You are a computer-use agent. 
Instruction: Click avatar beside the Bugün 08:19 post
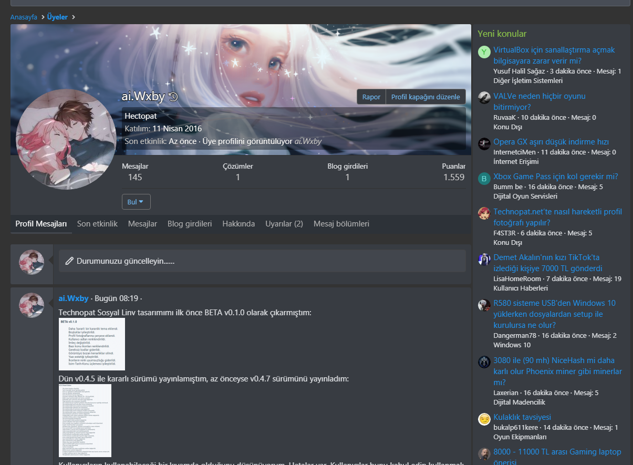click(x=32, y=305)
